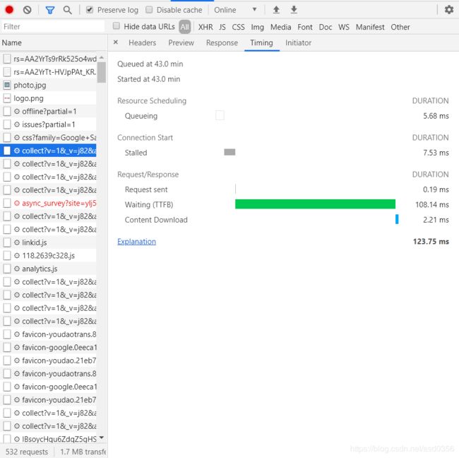Filter requests by XHR

pyautogui.click(x=205, y=27)
